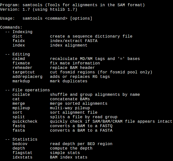
Task: Click the 'dict' command name
Action: pos(17,36)
